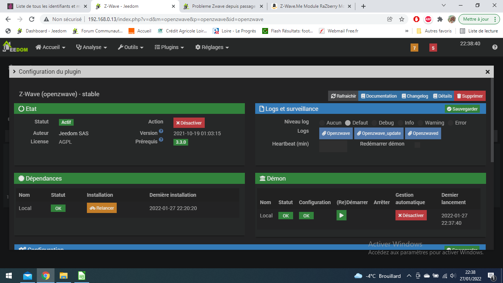Open the Webmail Free.fr bookmark
The image size is (503, 283).
[x=338, y=31]
